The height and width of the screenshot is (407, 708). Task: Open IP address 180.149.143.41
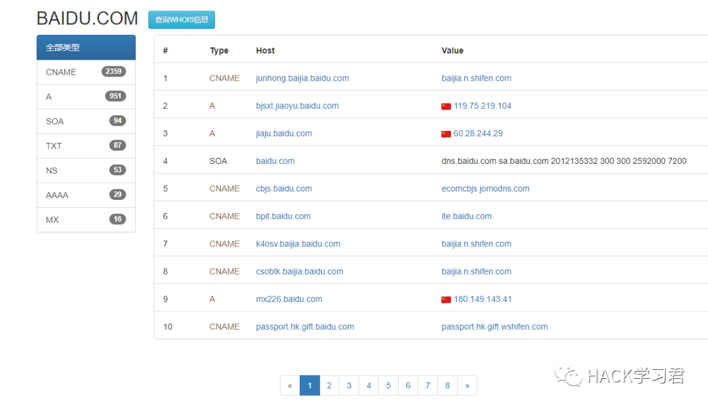point(482,299)
